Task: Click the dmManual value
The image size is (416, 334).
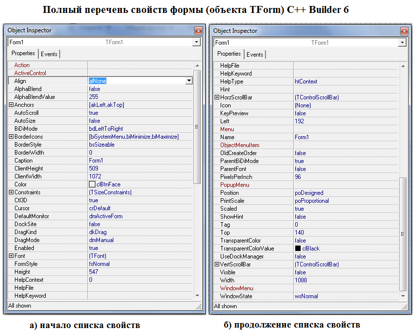Action: [101, 240]
